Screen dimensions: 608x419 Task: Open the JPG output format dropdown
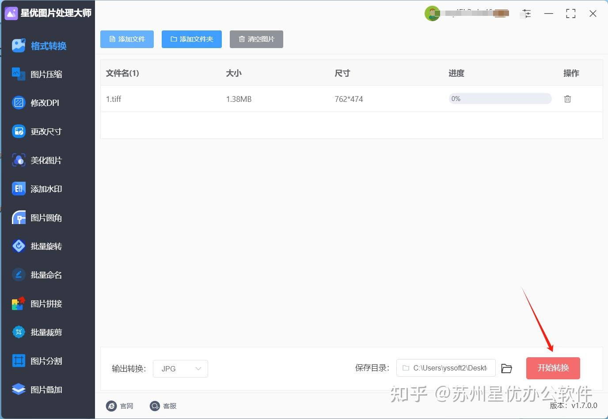click(x=180, y=368)
